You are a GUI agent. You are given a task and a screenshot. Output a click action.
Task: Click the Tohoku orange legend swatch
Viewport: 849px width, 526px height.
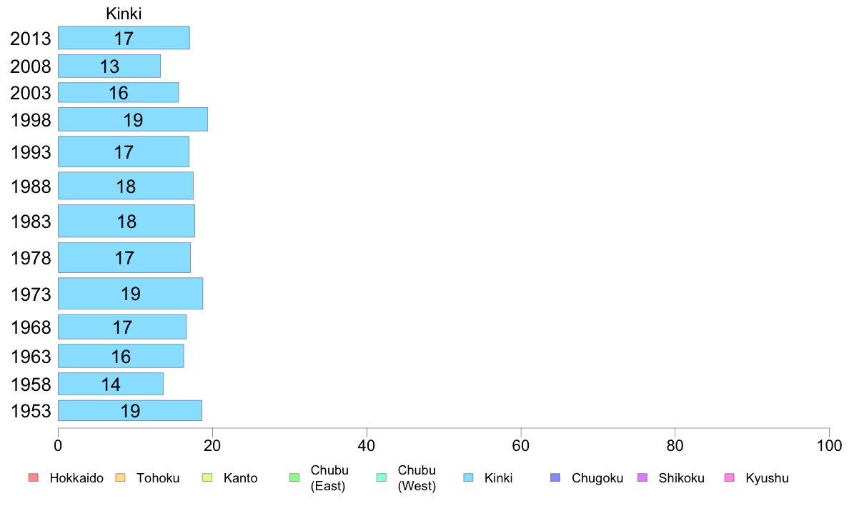[120, 478]
